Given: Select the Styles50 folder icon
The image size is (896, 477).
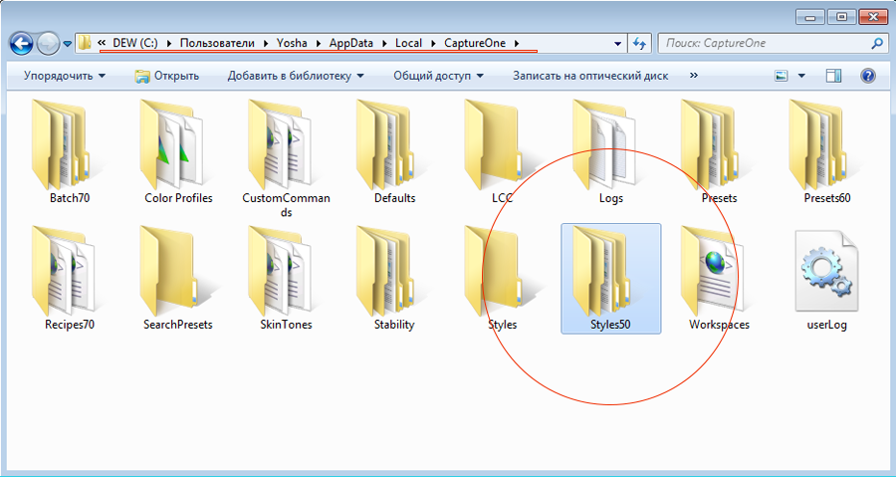Looking at the screenshot, I should point(603,271).
